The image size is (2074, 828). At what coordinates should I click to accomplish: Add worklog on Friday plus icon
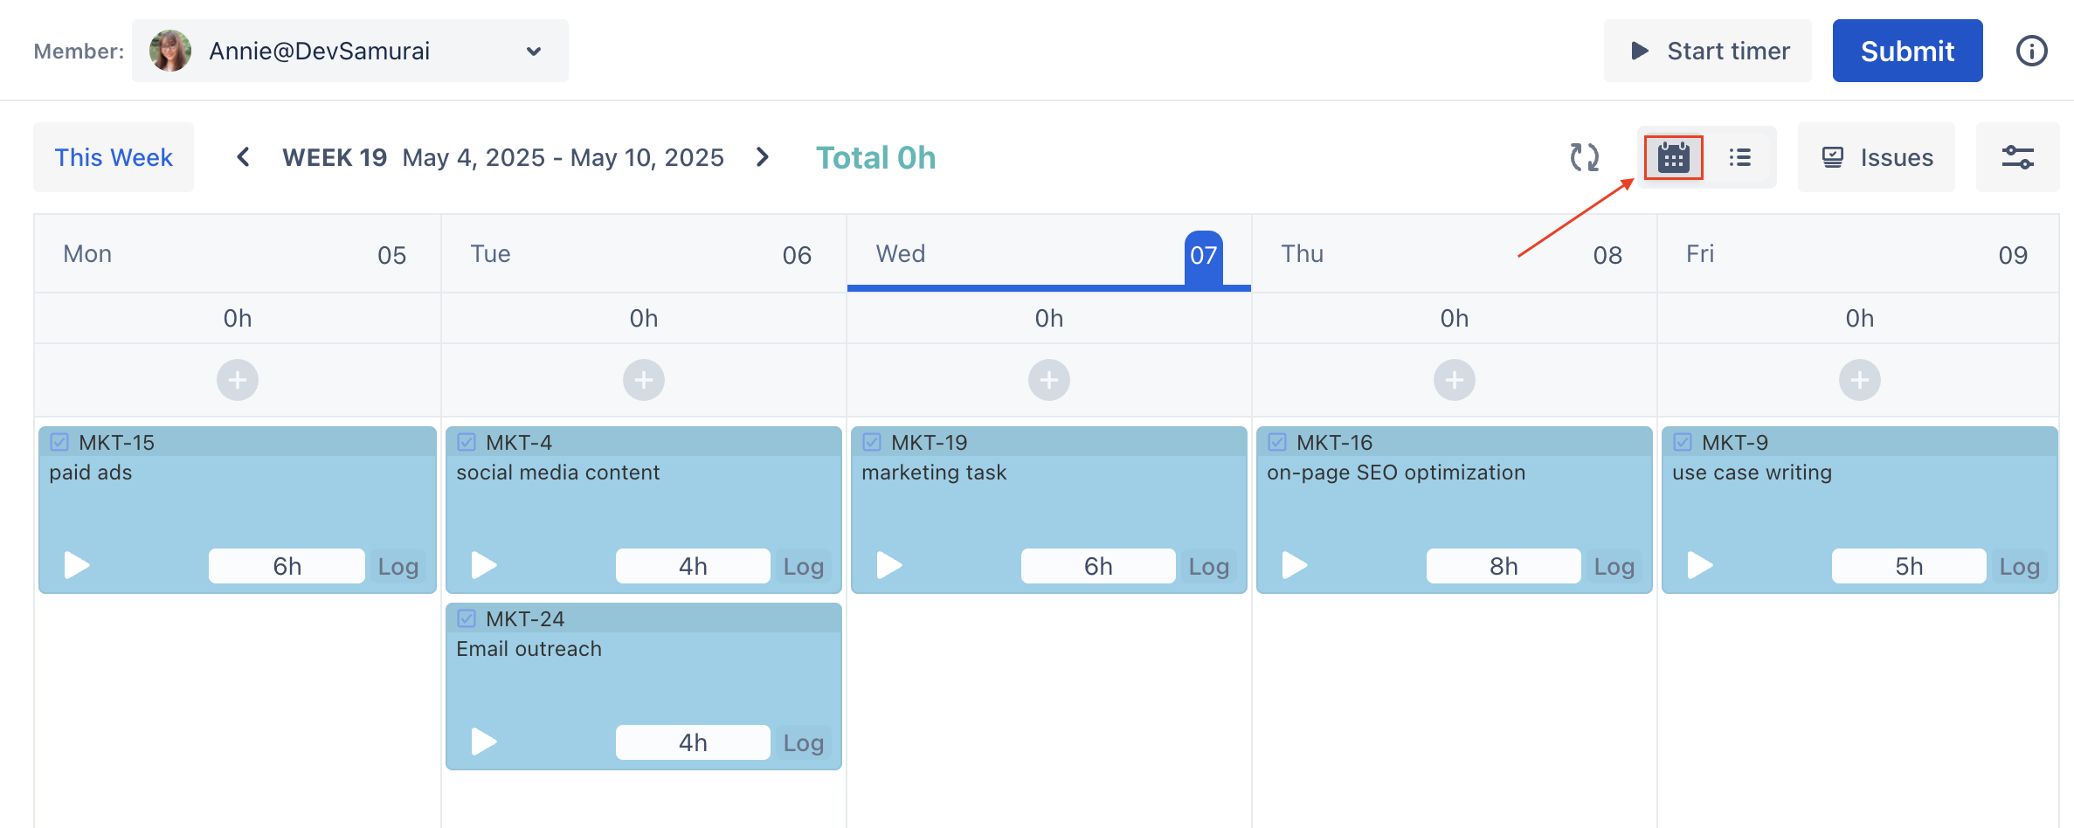[x=1859, y=380]
